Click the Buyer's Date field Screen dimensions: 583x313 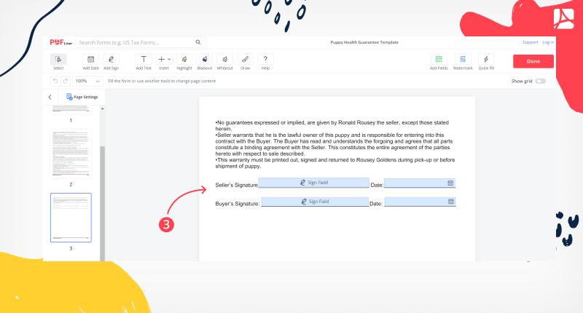point(420,201)
